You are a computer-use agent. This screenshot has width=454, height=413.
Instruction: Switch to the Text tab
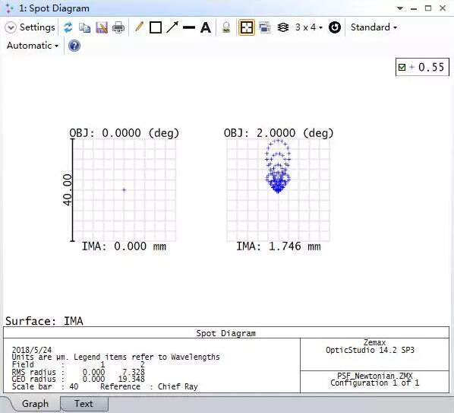click(84, 404)
